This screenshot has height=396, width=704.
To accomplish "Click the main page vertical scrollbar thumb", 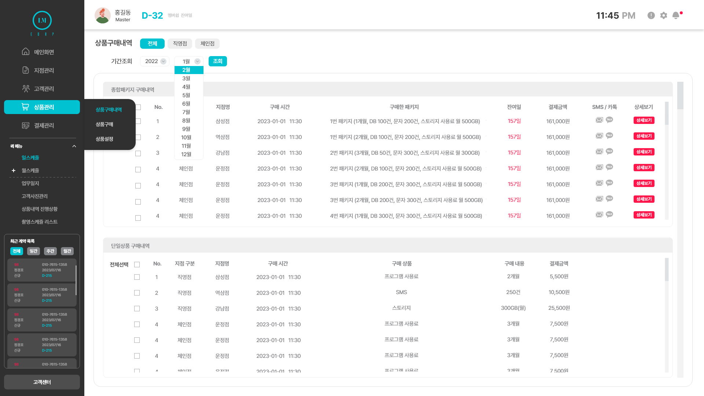I will click(680, 96).
